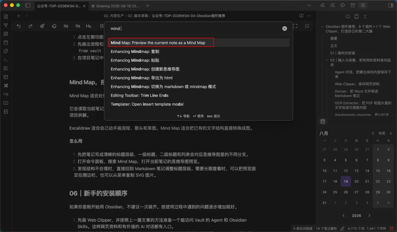Apply H3 heading from toolbar

point(78,26)
